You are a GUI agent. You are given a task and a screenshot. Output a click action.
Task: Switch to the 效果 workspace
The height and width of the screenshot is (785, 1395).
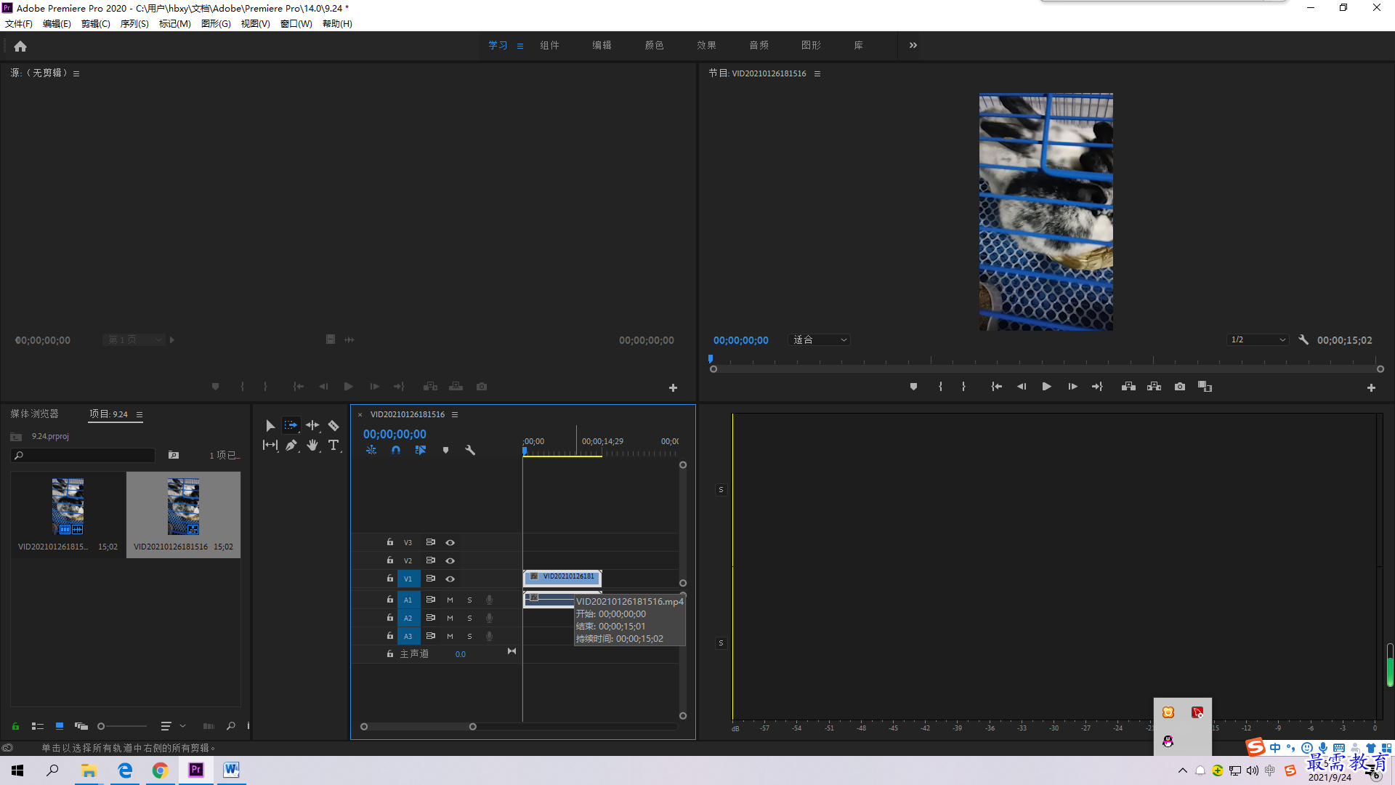pyautogui.click(x=706, y=45)
